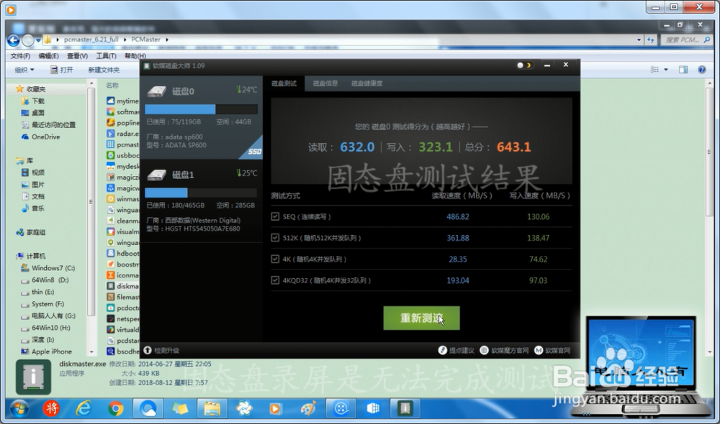The height and width of the screenshot is (424, 720).
Task: Click the Explorer help icon
Action: (701, 70)
